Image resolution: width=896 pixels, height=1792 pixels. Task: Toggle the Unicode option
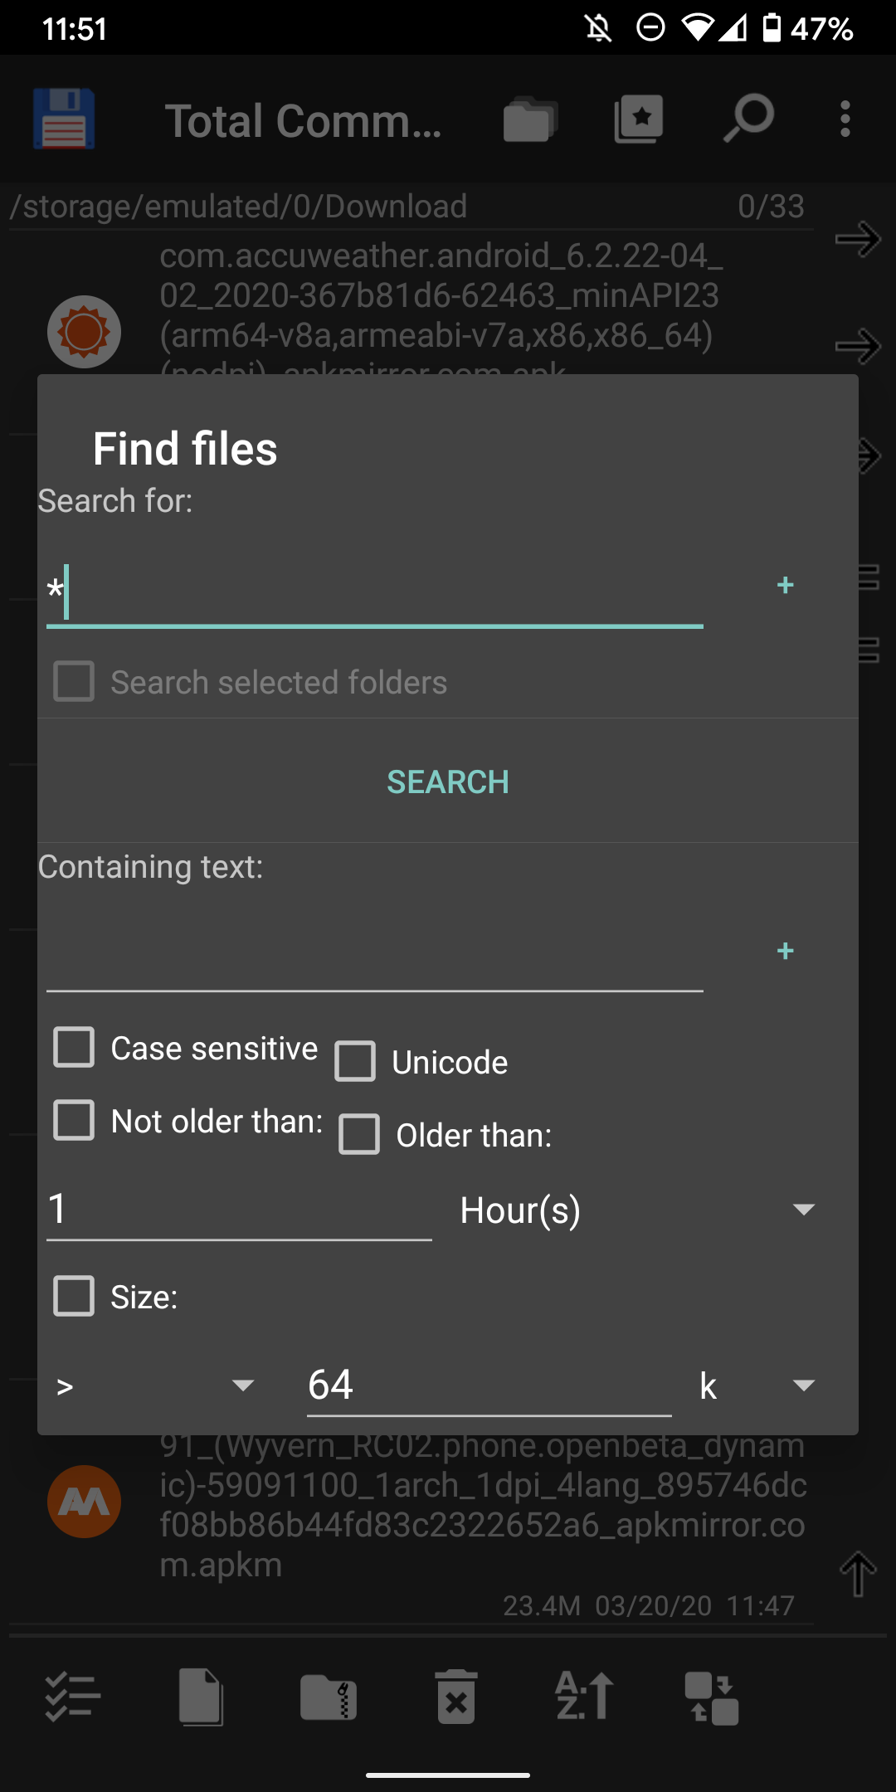coord(356,1061)
